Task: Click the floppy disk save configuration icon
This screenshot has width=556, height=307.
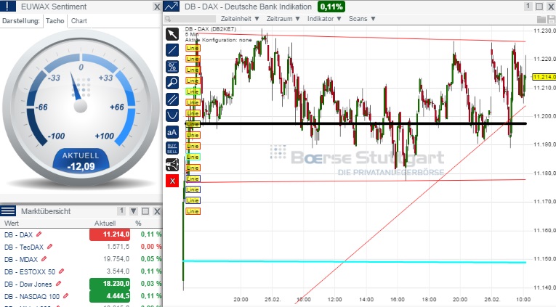Action: 551,19
